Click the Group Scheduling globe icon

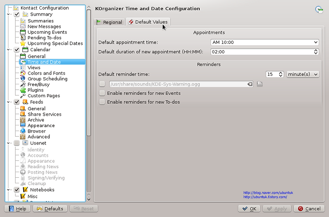click(23, 79)
